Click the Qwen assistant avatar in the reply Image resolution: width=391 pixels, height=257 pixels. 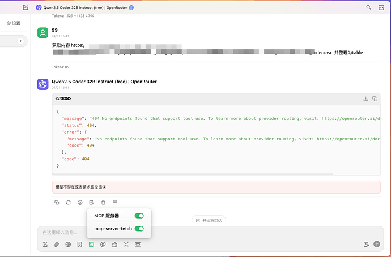[42, 84]
